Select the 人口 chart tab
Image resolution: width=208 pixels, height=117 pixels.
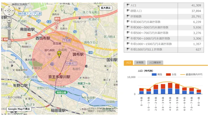(x=129, y=63)
